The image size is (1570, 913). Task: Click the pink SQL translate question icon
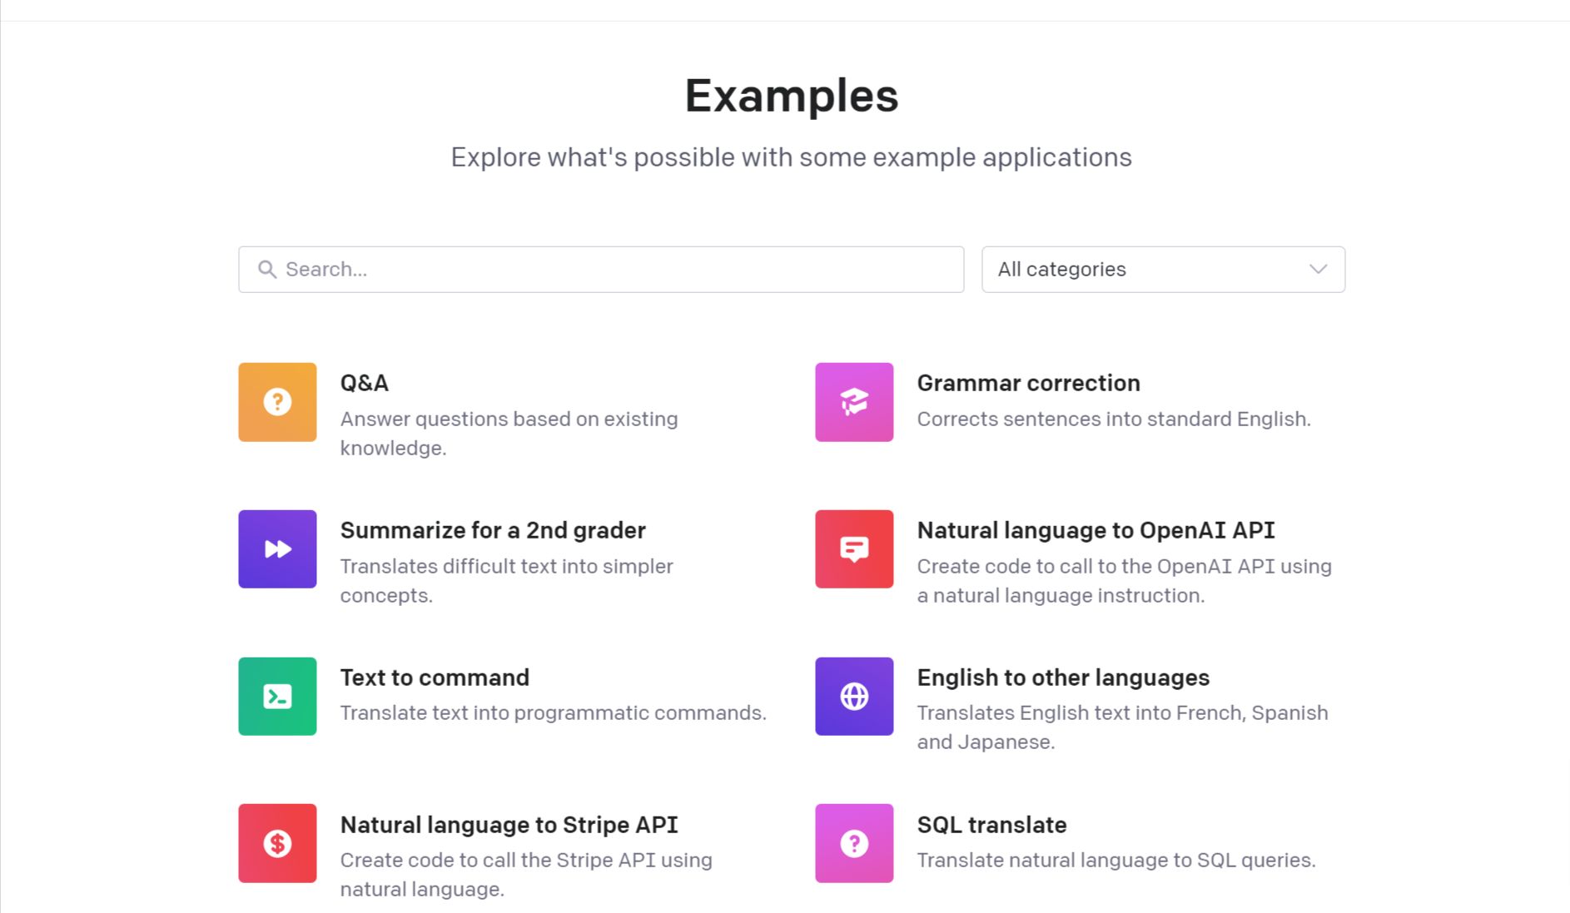tap(854, 843)
